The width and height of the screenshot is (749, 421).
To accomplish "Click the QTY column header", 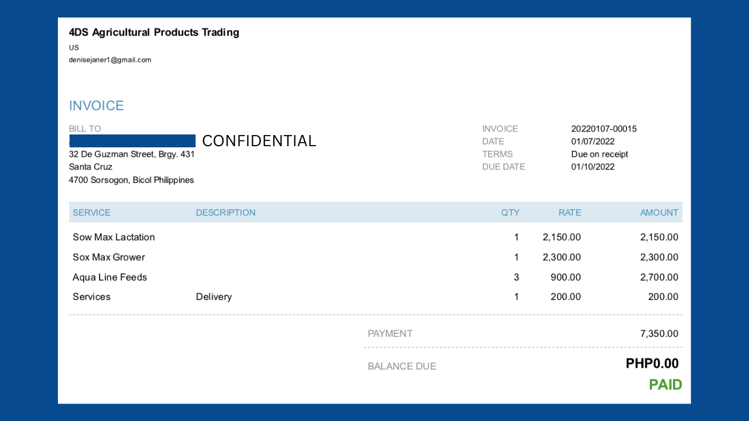I will [510, 213].
